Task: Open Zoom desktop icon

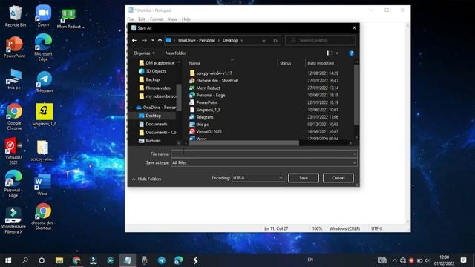Action: (x=43, y=16)
